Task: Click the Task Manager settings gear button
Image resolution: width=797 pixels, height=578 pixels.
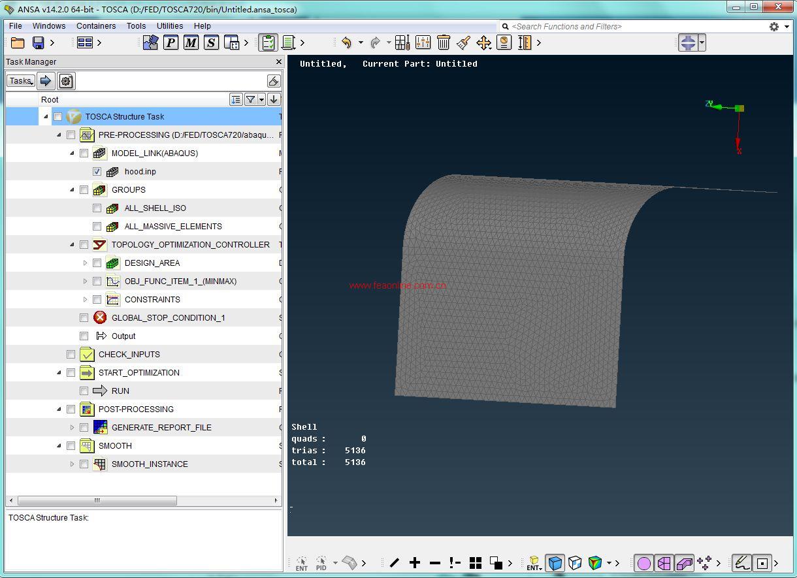Action: click(66, 81)
